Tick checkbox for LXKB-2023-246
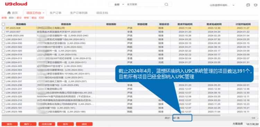Viewport: 260px width, 127px height. [3, 36]
